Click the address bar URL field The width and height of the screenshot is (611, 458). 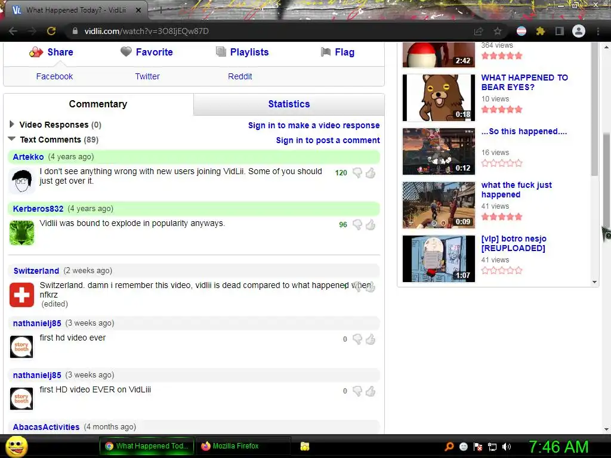(x=269, y=31)
